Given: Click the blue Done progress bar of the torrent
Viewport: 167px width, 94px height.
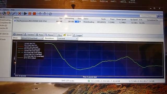Looking at the screenshot, I should point(78,22).
